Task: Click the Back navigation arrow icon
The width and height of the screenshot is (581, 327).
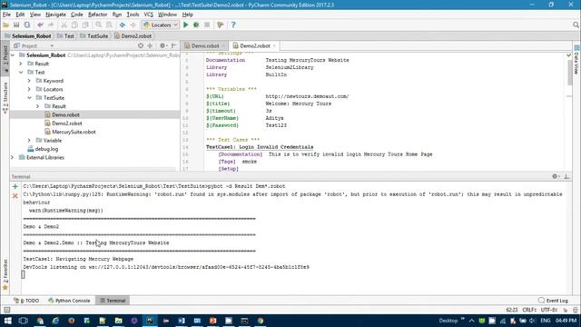Action: pos(123,25)
